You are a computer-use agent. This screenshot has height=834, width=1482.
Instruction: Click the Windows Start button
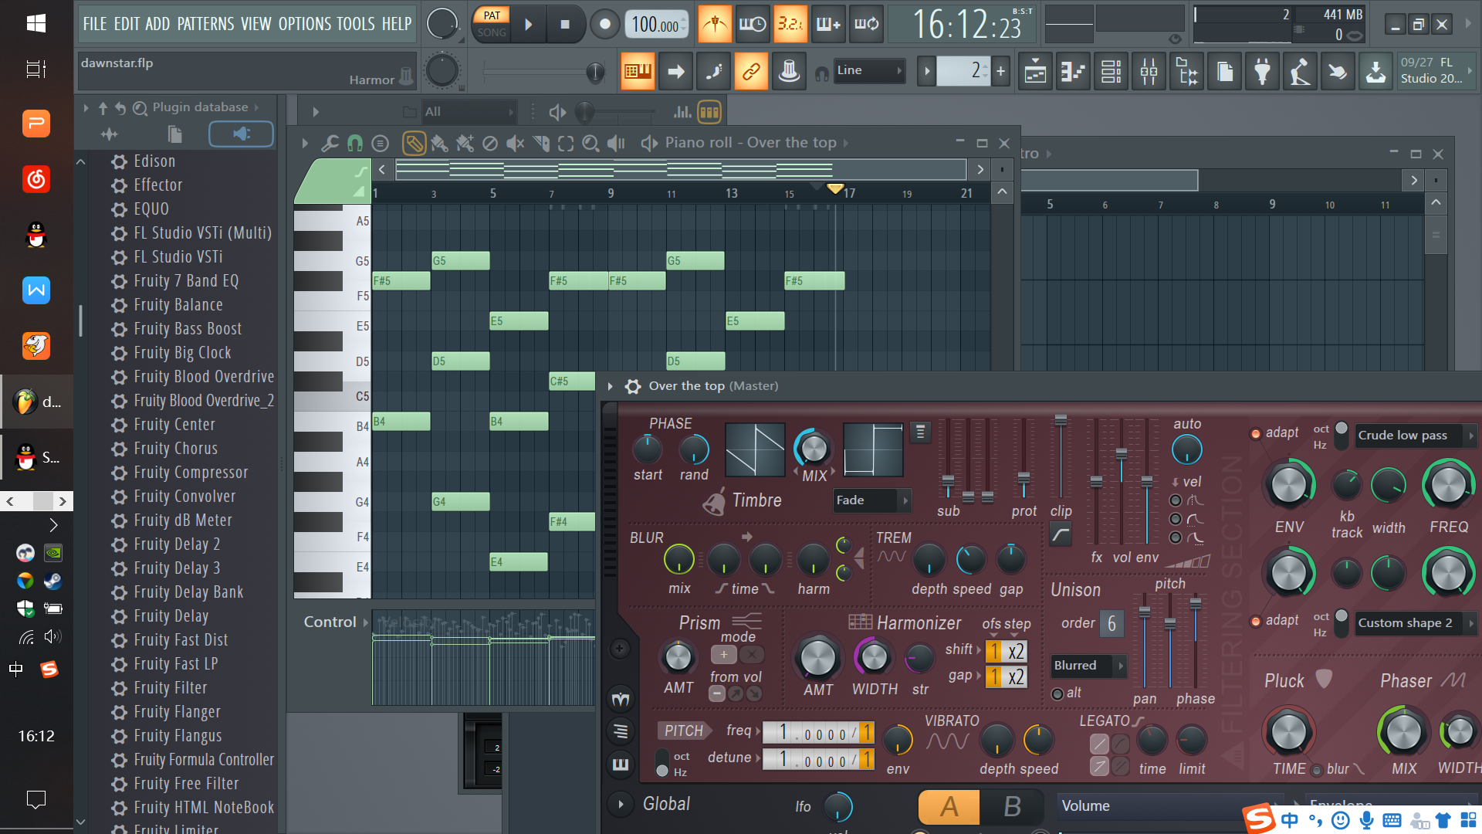coord(36,23)
